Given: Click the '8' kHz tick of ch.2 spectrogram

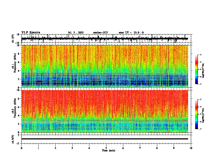Looking at the screenshot, I should (19, 99).
